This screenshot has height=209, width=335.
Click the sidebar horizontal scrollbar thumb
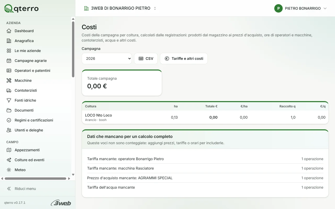35,179
